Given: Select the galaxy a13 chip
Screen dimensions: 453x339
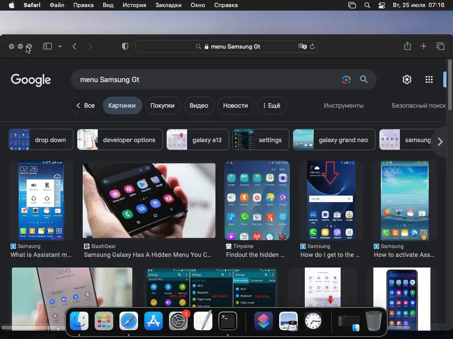Looking at the screenshot, I should point(198,139).
